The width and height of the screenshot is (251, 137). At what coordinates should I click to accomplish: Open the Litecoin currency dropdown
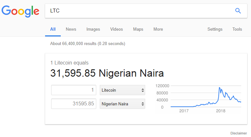pyautogui.click(x=122, y=90)
